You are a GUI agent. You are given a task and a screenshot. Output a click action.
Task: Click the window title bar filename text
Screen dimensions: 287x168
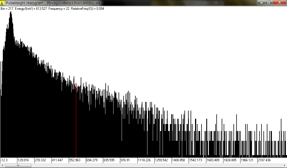coord(73,3)
